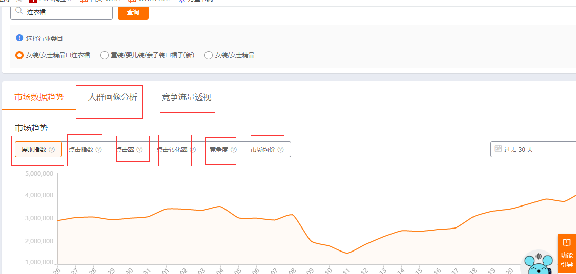The height and width of the screenshot is (274, 576).
Task: Click the 连衣裙 keyword input field
Action: click(x=61, y=12)
